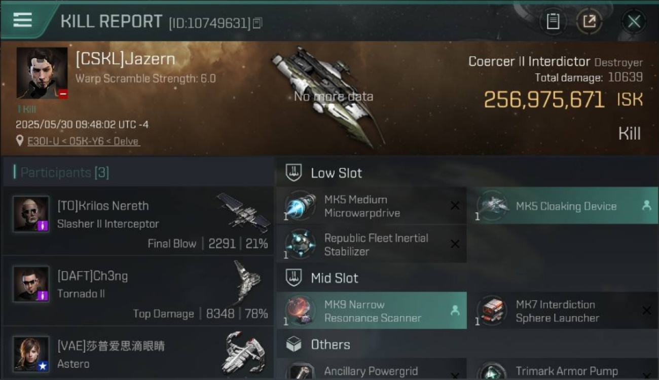659x380 pixels.
Task: Tap the Republic Fleet Inertial Stabilizer icon
Action: coord(301,244)
